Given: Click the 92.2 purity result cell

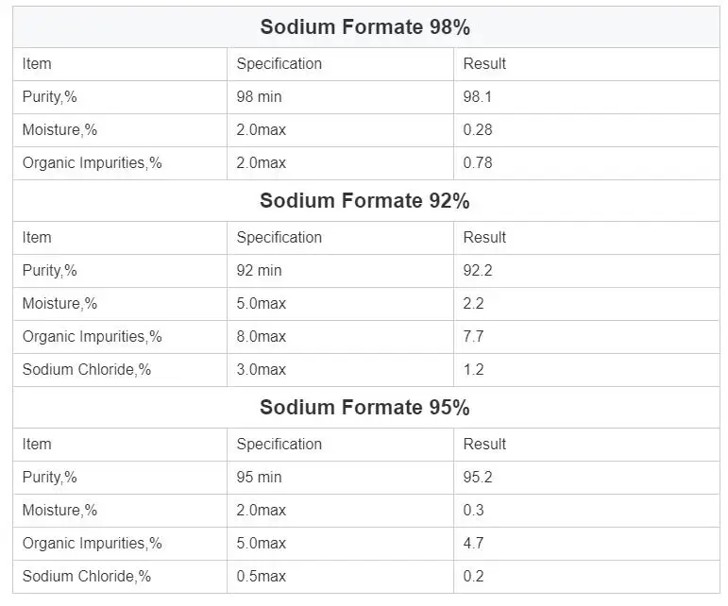Looking at the screenshot, I should (478, 271).
